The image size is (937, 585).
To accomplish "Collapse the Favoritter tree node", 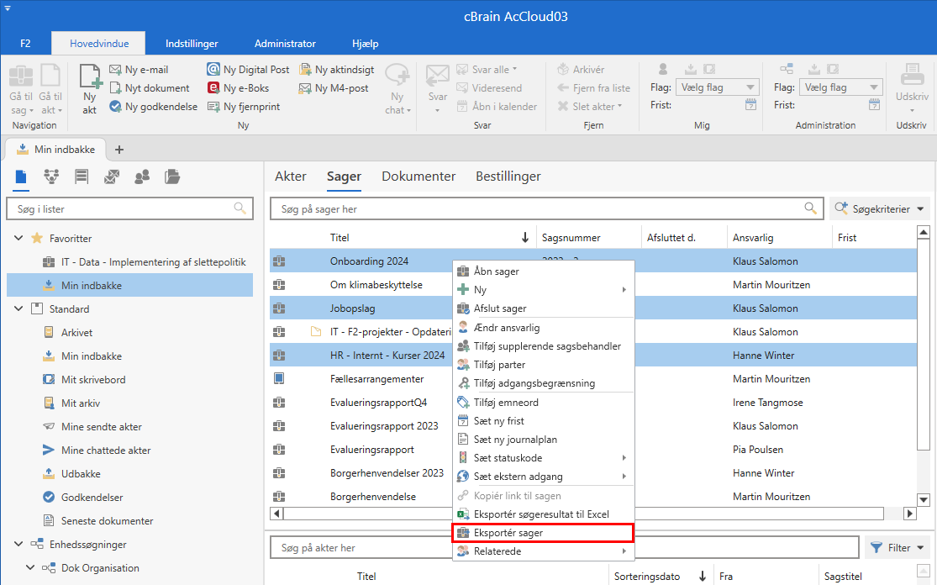I will [18, 239].
